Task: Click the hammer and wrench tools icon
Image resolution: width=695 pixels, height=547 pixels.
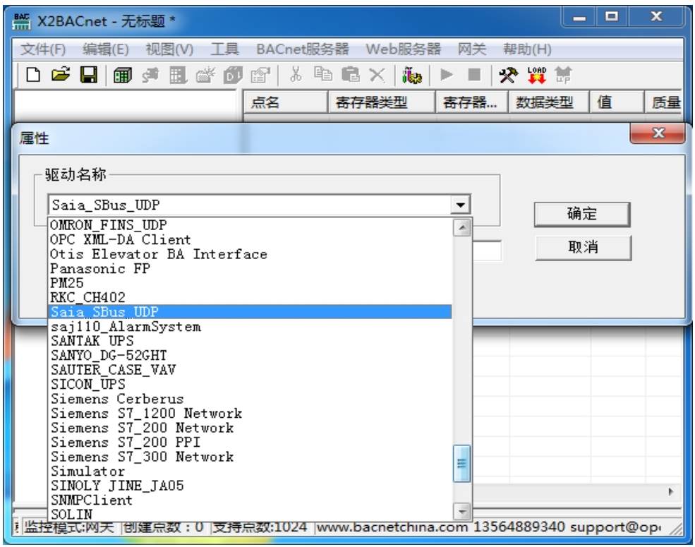Action: [x=508, y=75]
